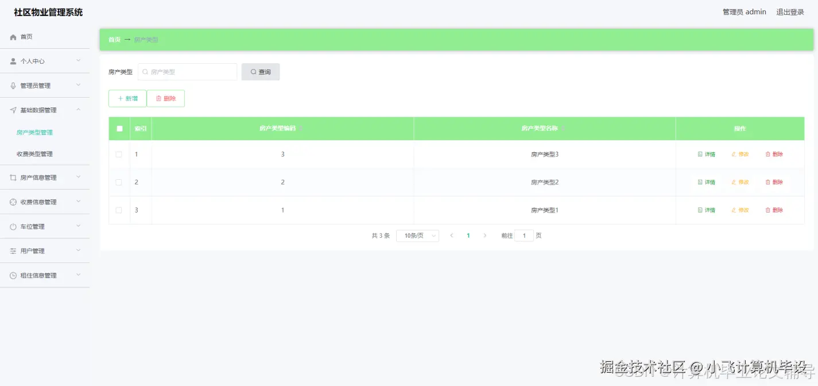Image resolution: width=818 pixels, height=386 pixels.
Task: Click the crop icon for 房产信息管理
Action: tap(13, 177)
